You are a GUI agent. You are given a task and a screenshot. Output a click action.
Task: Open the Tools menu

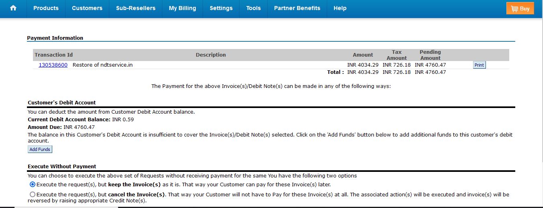pos(253,8)
